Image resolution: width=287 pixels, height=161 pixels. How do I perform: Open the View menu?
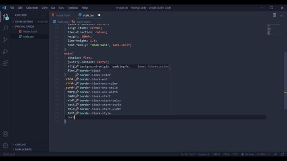44,8
